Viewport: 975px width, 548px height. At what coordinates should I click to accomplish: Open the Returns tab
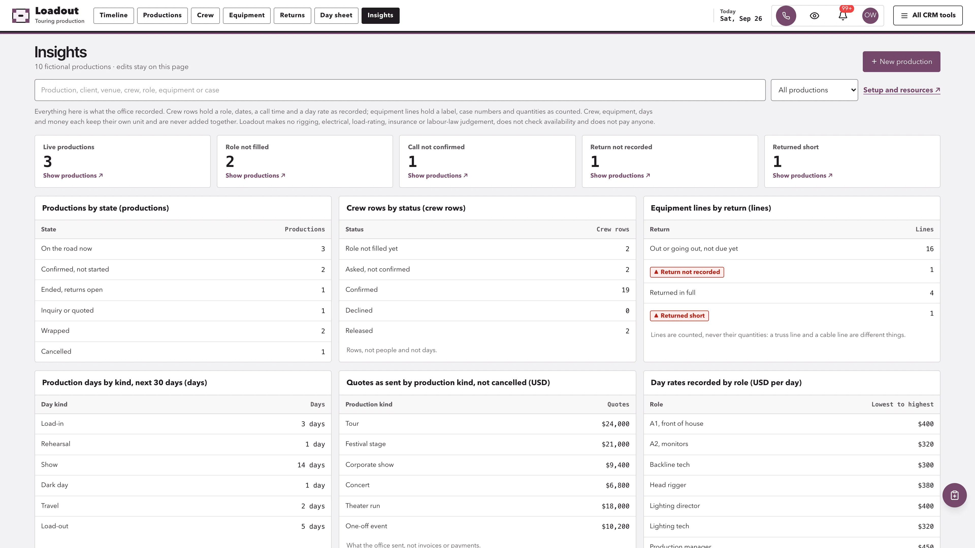click(292, 15)
